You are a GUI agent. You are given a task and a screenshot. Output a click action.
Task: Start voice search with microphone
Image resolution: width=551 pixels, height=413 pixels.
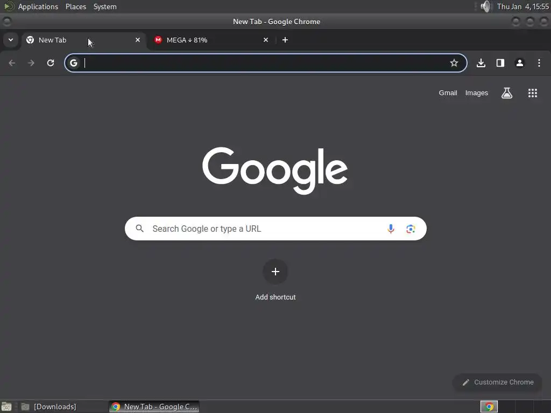(391, 229)
